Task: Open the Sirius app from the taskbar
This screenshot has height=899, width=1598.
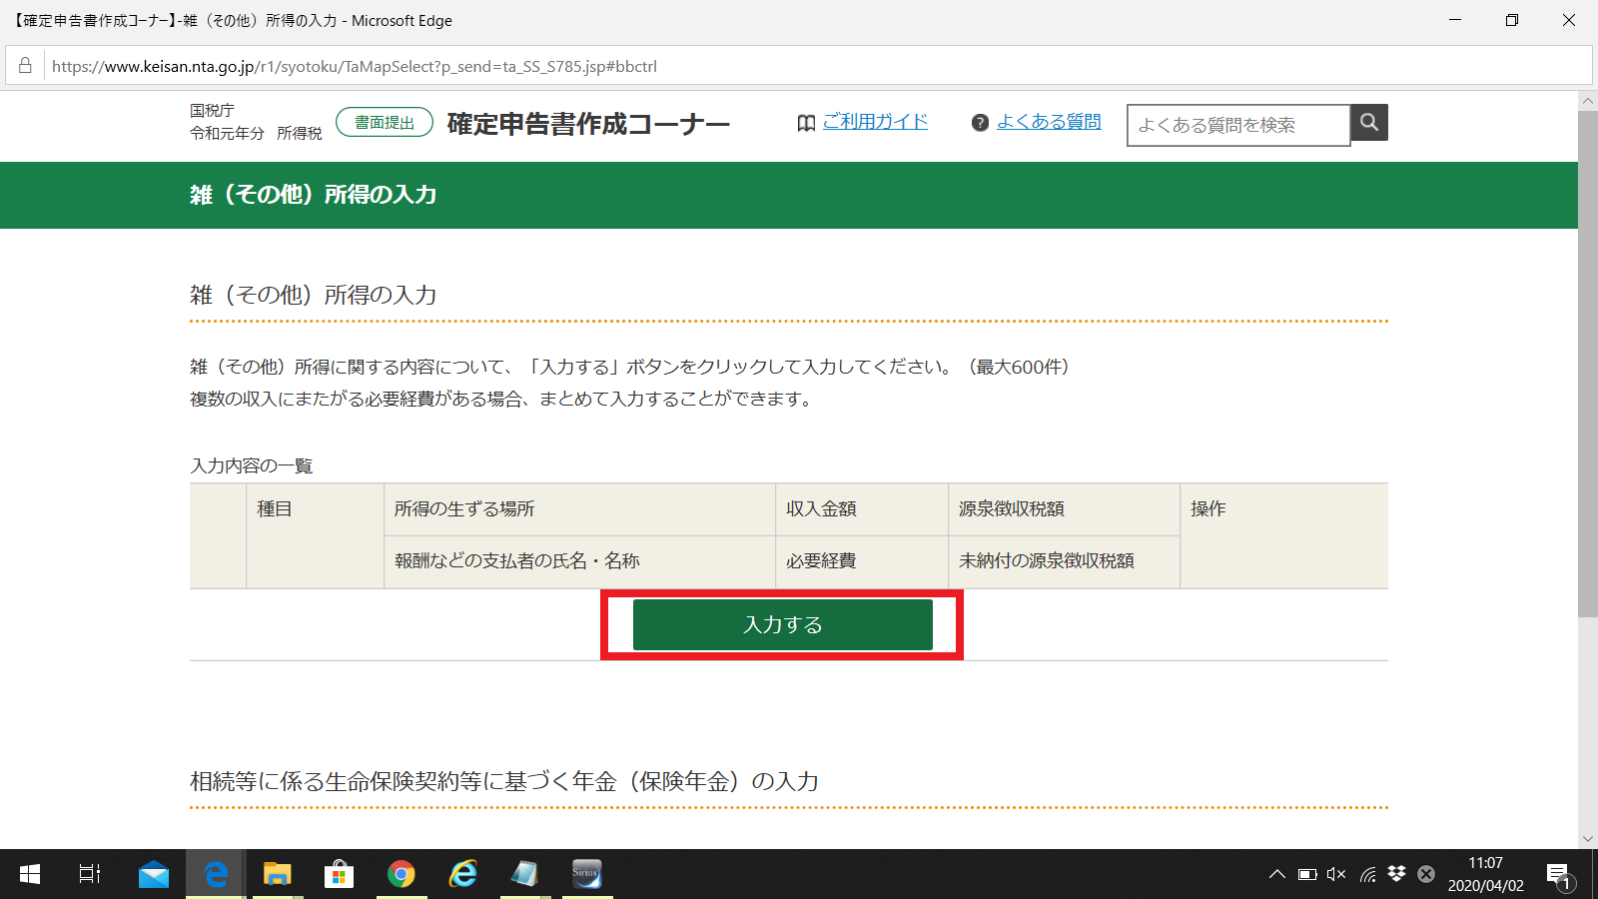Action: 587,874
